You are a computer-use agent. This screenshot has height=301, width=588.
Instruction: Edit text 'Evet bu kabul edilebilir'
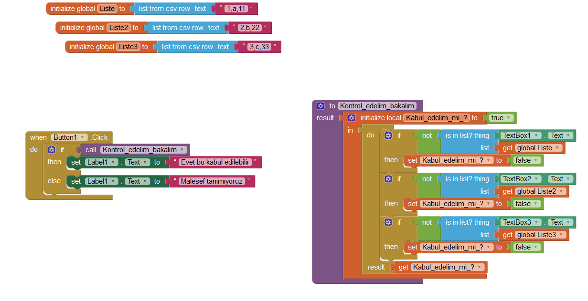coord(215,162)
